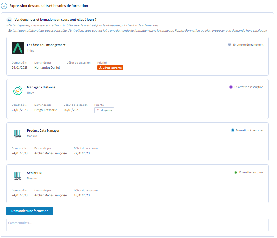
Task: Click the Demander une formation button
Action: [x=30, y=211]
